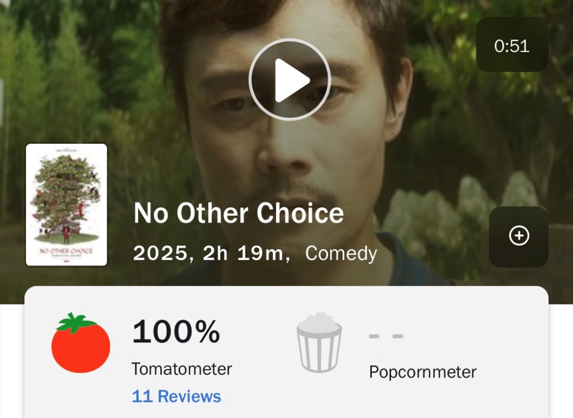
Task: Click the 2h 19m runtime text
Action: tap(243, 254)
